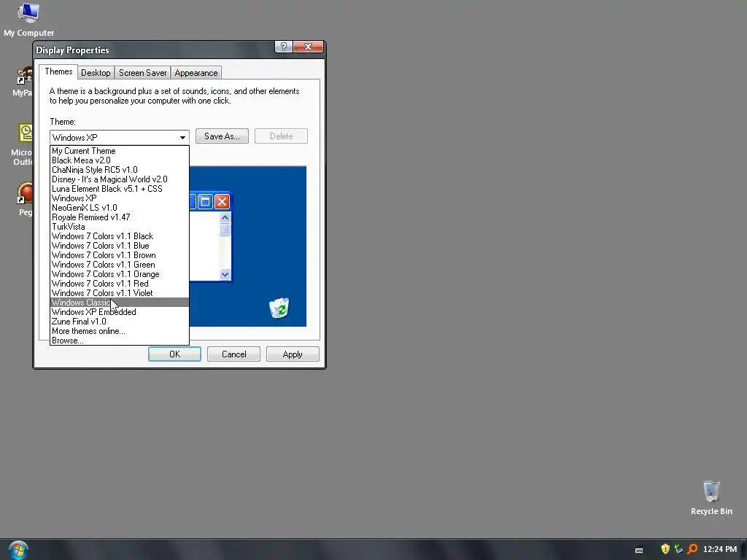Image resolution: width=747 pixels, height=560 pixels.
Task: Choose Royale Remixed v1.47 theme
Action: tap(120, 217)
